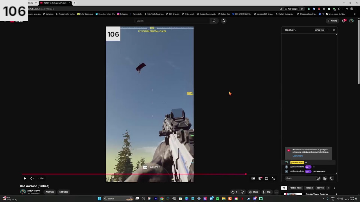
Task: Open YouTube notifications bell
Action: point(343,21)
